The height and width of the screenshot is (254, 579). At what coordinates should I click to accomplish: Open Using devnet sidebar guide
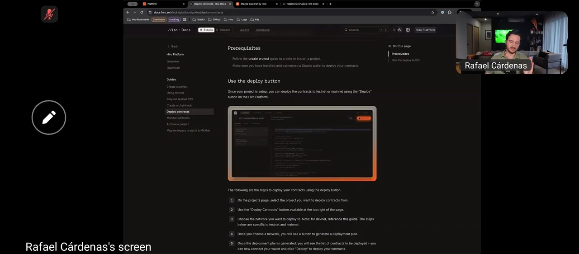[x=175, y=93]
